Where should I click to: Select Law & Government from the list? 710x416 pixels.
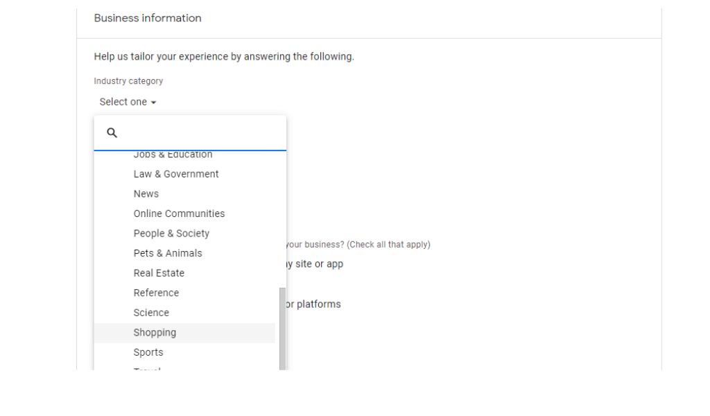pos(176,174)
